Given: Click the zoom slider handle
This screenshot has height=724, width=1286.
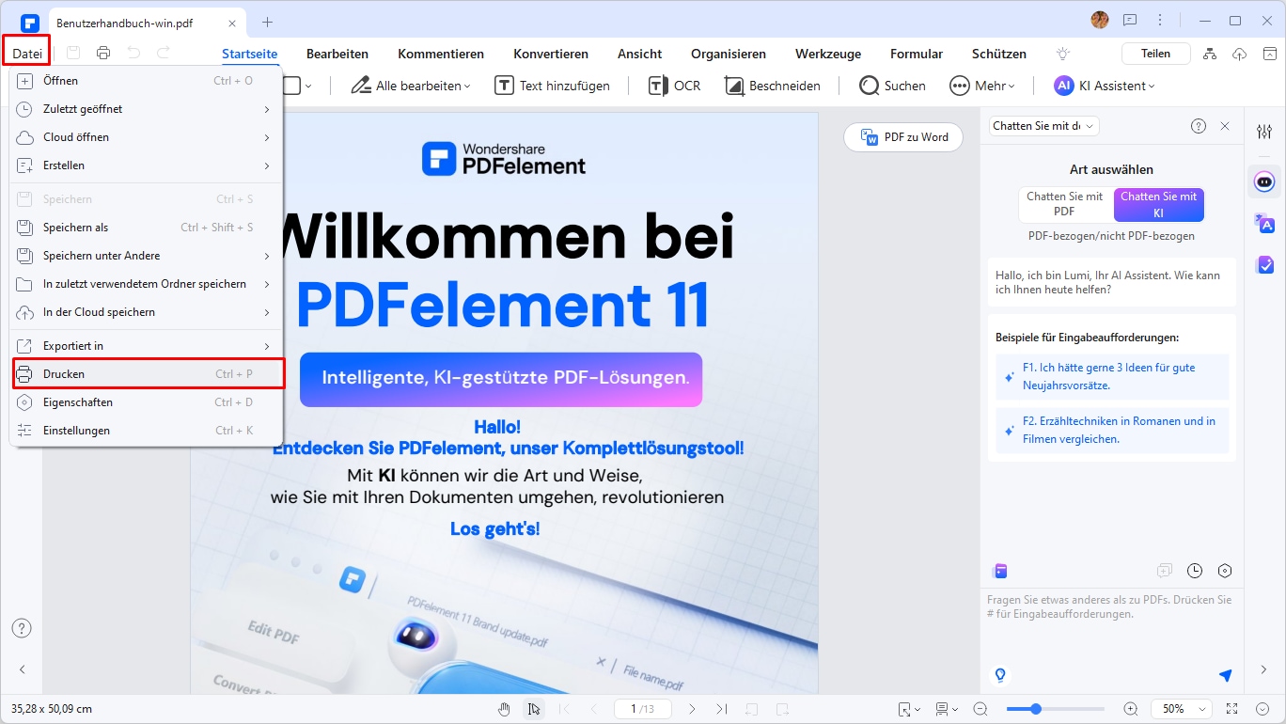Looking at the screenshot, I should (1036, 709).
